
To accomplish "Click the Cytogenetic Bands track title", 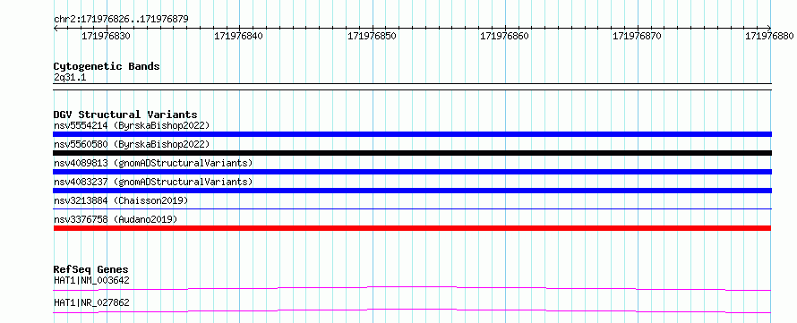I will pos(107,66).
